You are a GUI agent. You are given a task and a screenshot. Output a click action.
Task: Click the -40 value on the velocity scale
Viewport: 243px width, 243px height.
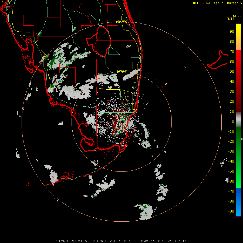[x=231, y=161]
